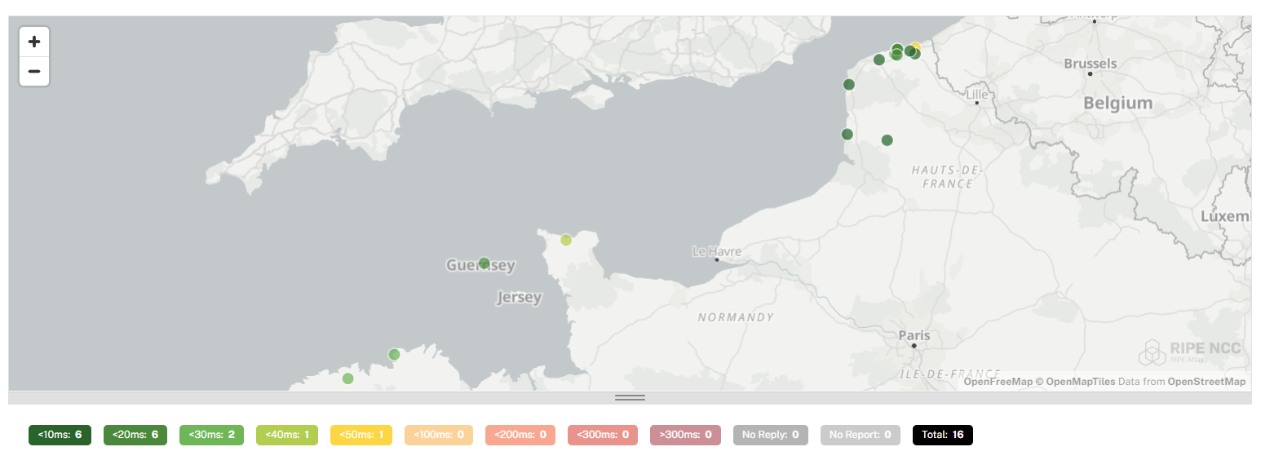The width and height of the screenshot is (1261, 469).
Task: Toggle the <50ms latency filter
Action: point(361,435)
